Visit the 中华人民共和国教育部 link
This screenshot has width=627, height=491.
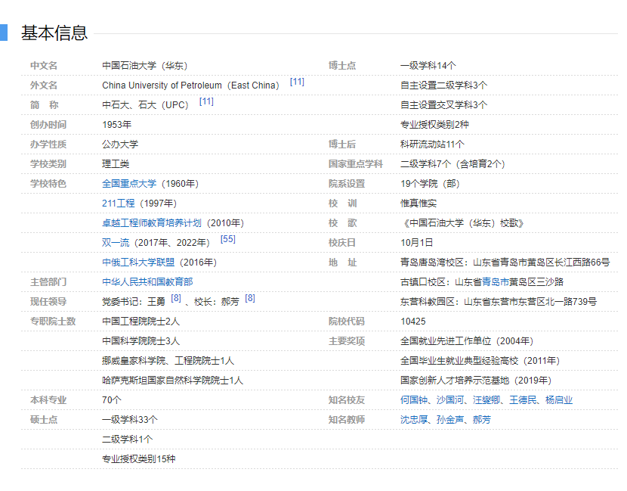tap(147, 282)
